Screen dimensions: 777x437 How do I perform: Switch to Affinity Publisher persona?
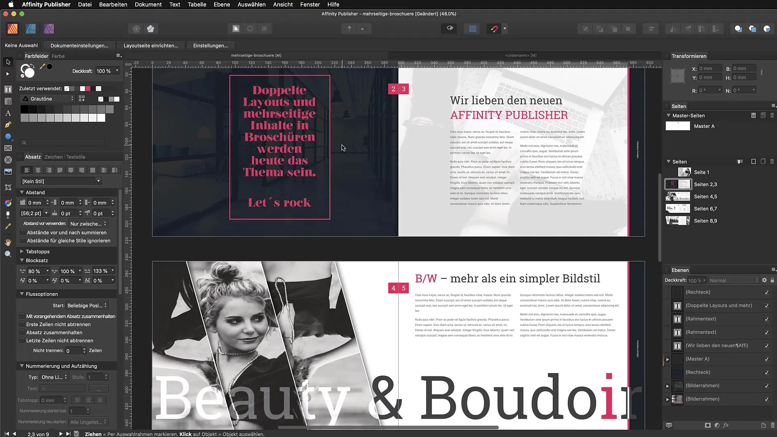coord(13,29)
